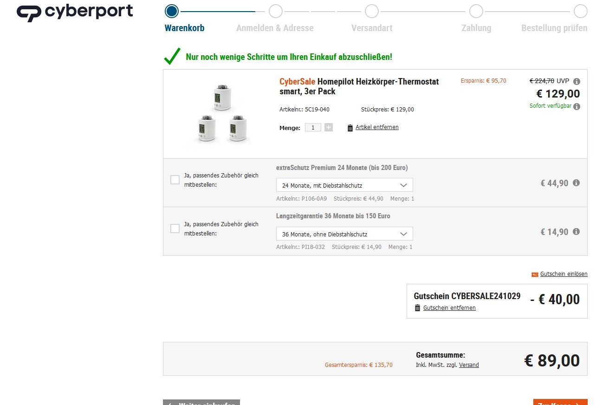This screenshot has width=596, height=405.
Task: Click info icon beside Sofort verfügbar
Action: [577, 106]
